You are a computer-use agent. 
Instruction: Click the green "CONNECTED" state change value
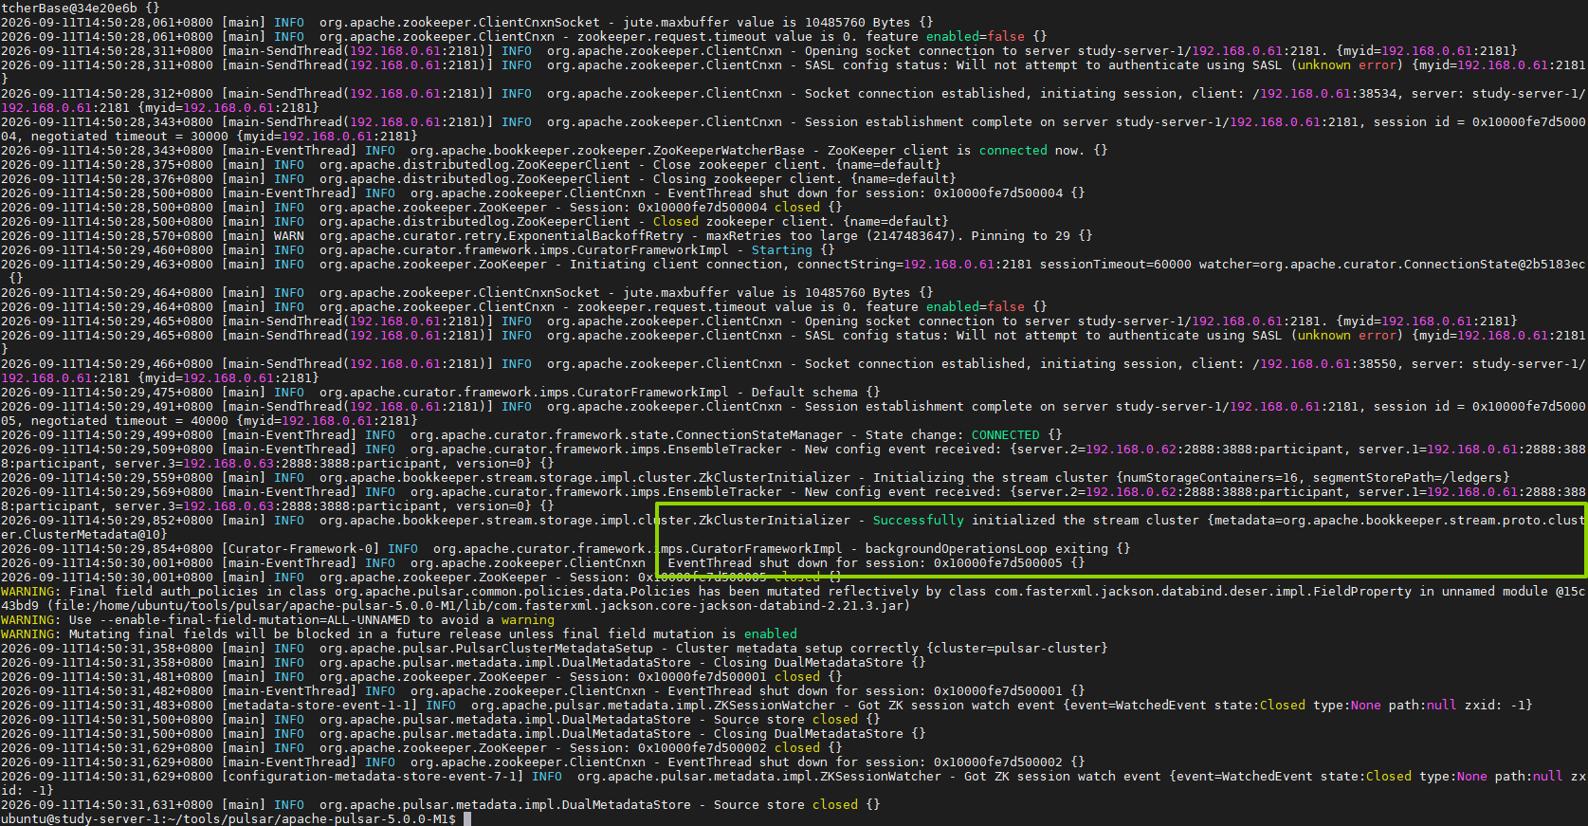click(1006, 435)
